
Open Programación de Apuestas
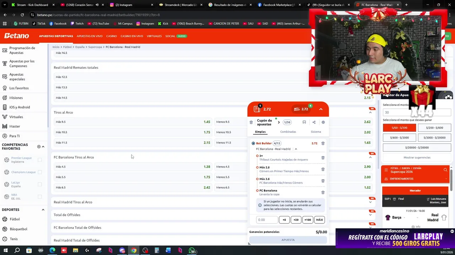pyautogui.click(x=22, y=50)
